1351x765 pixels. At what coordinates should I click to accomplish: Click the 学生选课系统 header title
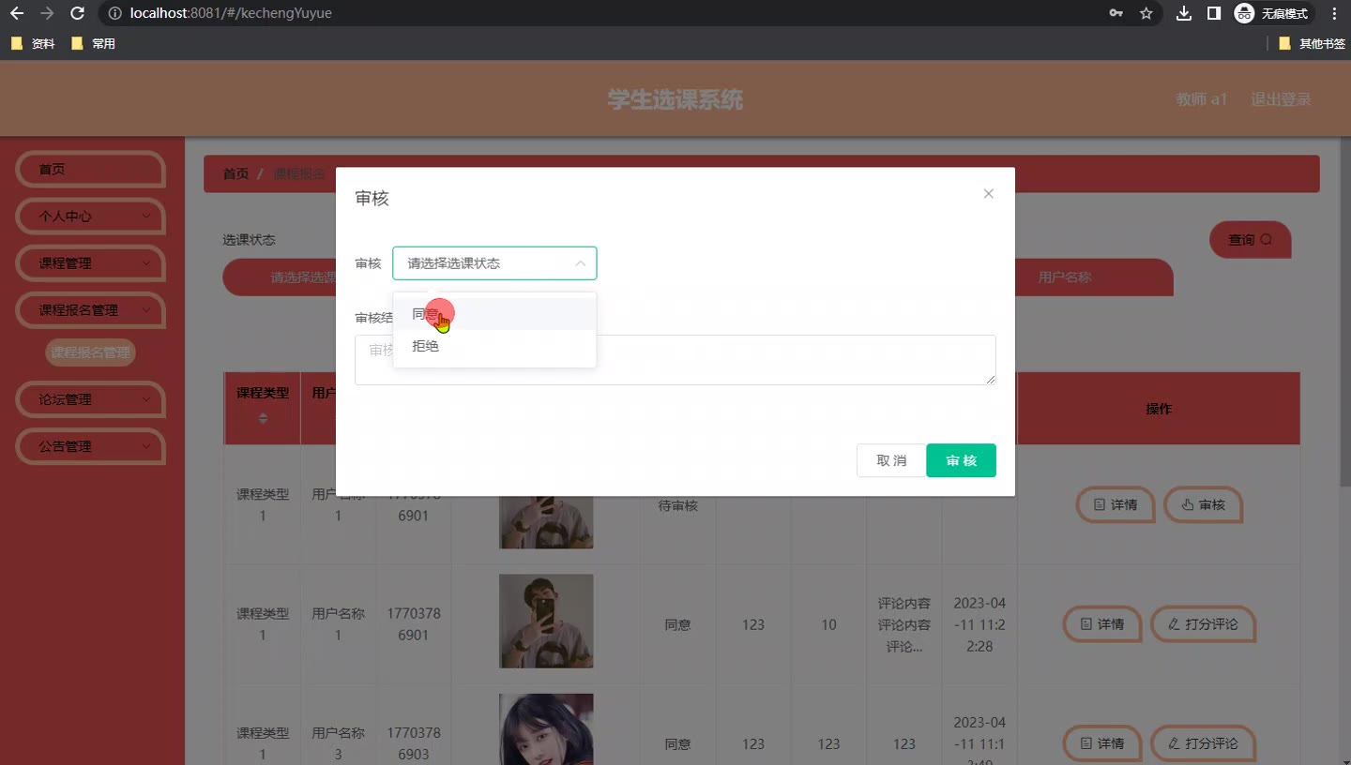[675, 99]
